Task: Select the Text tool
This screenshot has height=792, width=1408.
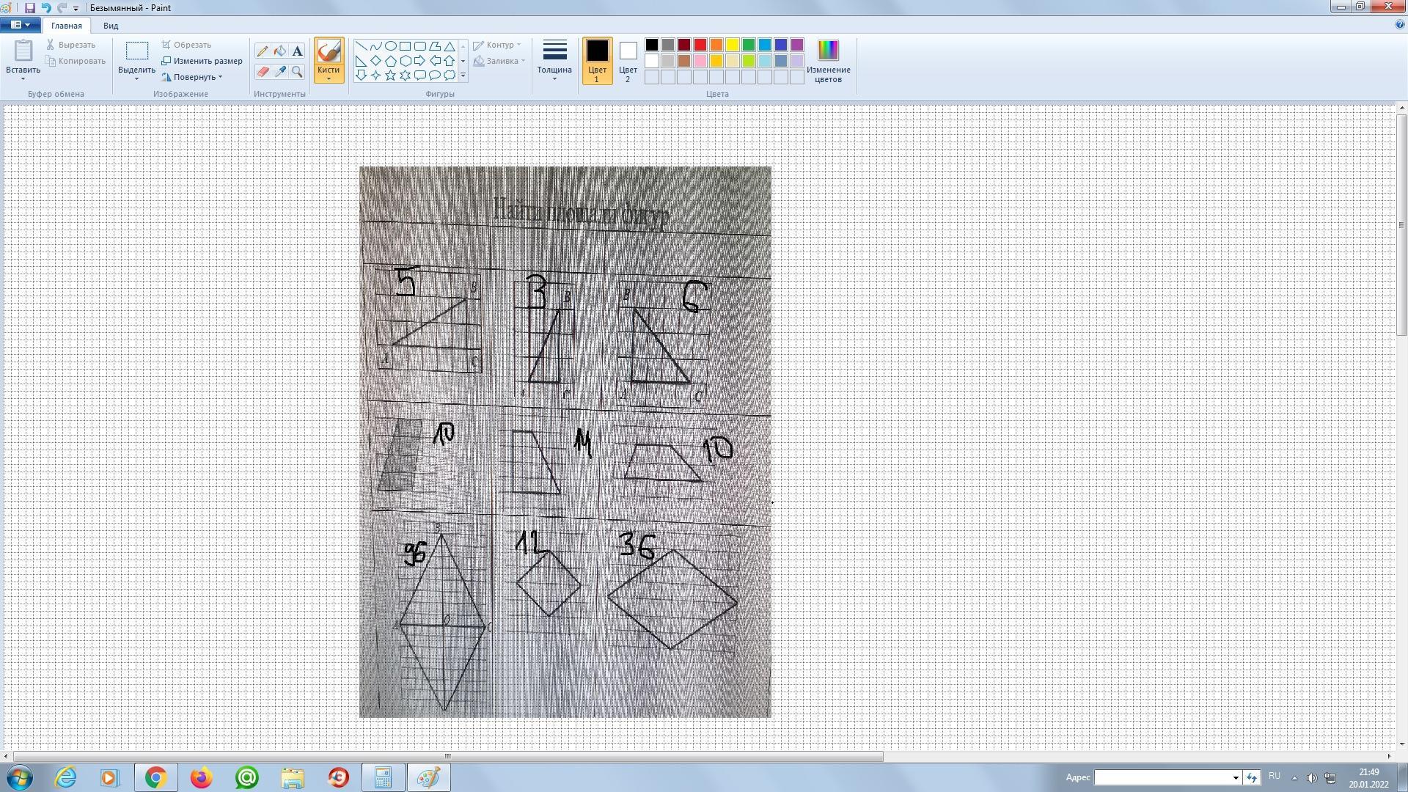Action: coord(297,51)
